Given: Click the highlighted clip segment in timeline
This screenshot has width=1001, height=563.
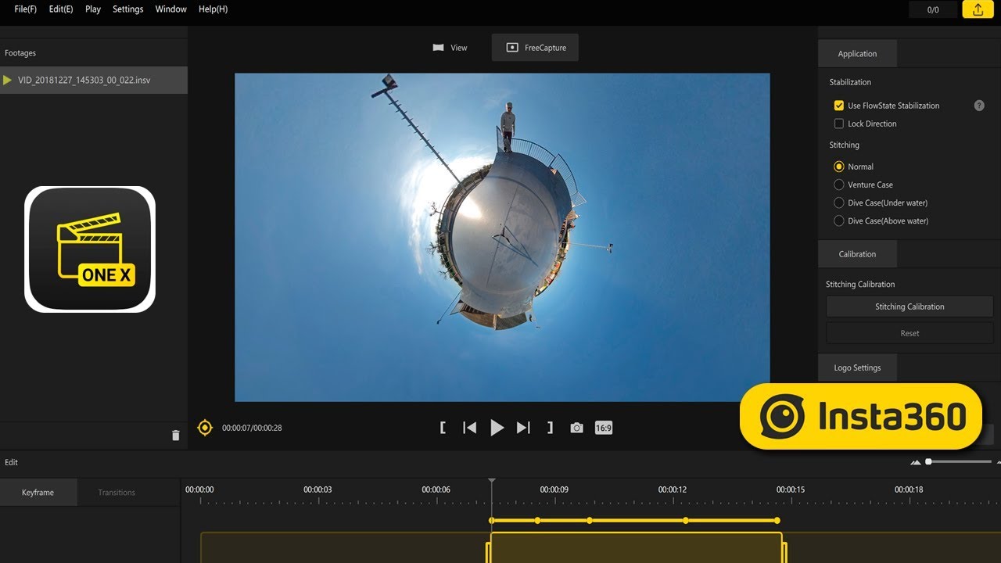Looking at the screenshot, I should 637,547.
